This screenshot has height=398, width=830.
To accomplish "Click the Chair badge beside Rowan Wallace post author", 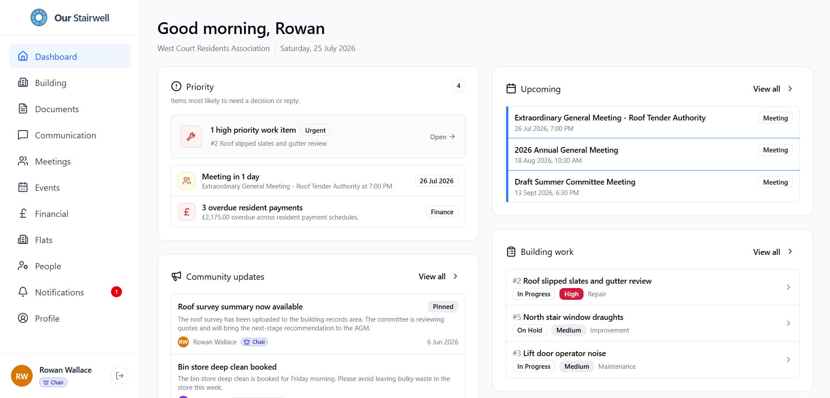I will tap(254, 342).
